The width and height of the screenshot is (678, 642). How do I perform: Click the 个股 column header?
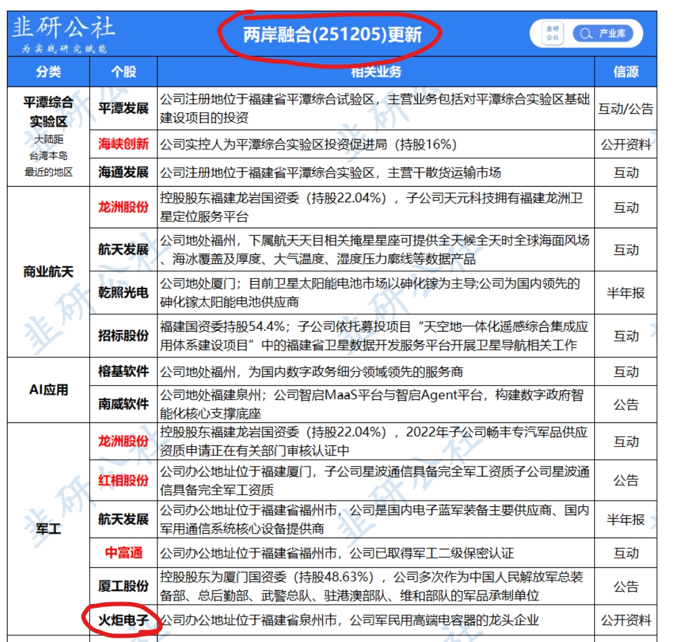124,72
